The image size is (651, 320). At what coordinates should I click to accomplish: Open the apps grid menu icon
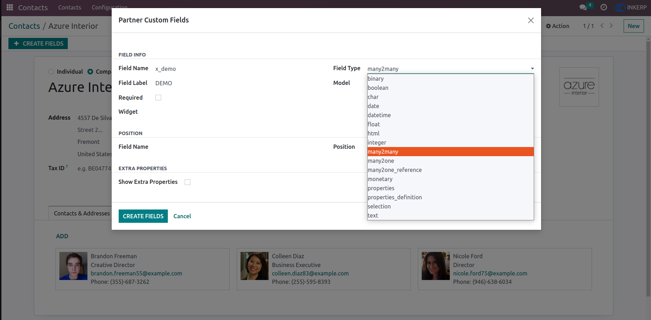pyautogui.click(x=10, y=7)
